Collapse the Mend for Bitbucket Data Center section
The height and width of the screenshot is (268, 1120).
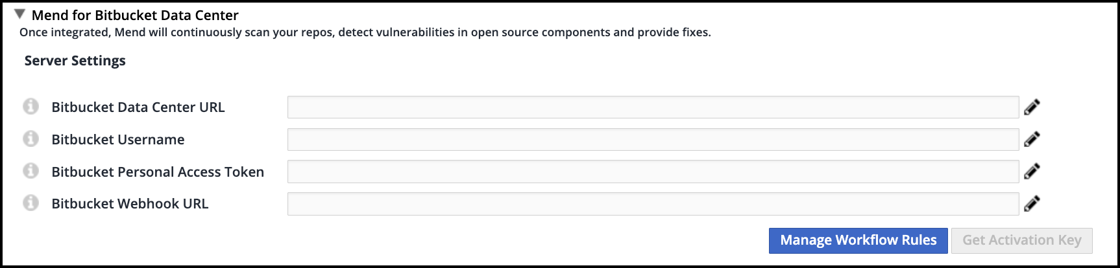coord(19,14)
